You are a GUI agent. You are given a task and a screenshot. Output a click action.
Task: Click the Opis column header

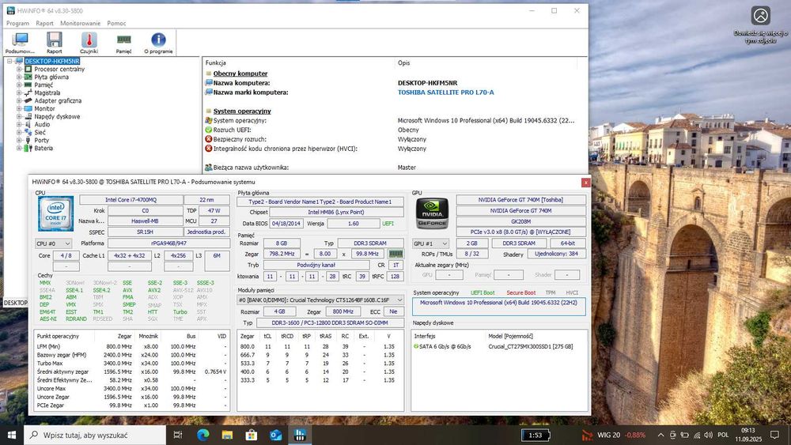click(403, 63)
